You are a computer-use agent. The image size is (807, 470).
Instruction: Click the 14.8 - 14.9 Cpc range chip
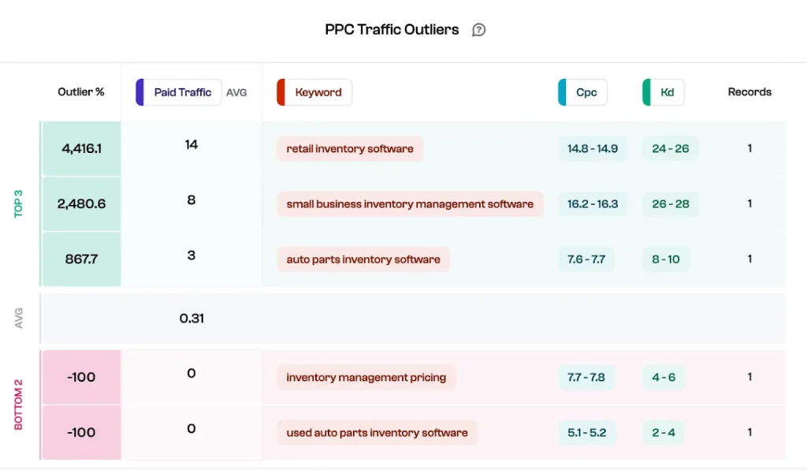593,149
